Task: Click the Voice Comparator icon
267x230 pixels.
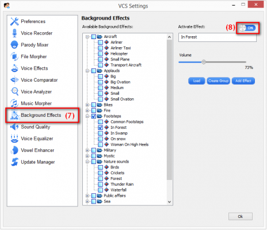Action: coord(14,80)
